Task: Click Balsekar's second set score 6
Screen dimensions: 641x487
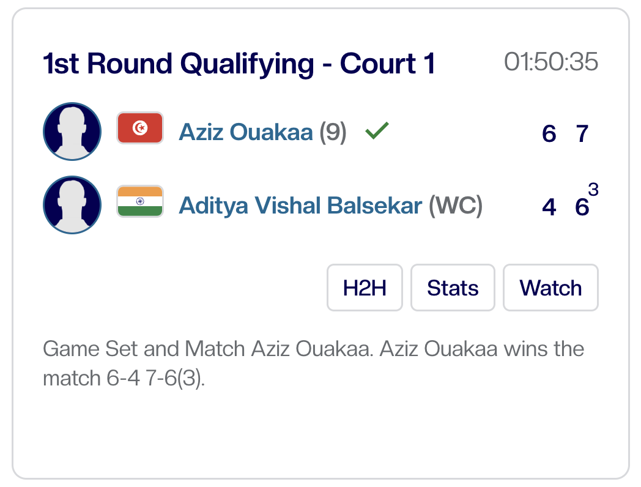Action: pos(581,207)
